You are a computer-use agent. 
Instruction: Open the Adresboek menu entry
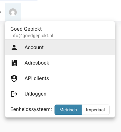tap(60, 63)
